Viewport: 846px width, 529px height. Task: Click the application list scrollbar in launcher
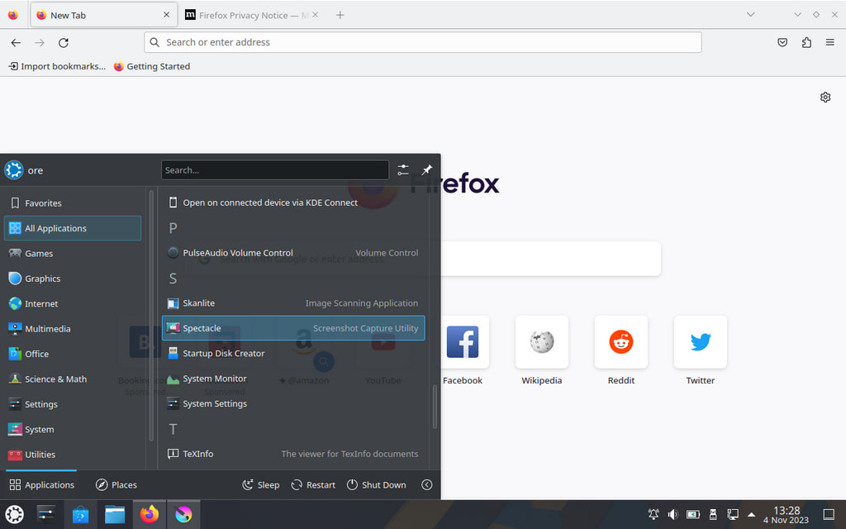435,407
